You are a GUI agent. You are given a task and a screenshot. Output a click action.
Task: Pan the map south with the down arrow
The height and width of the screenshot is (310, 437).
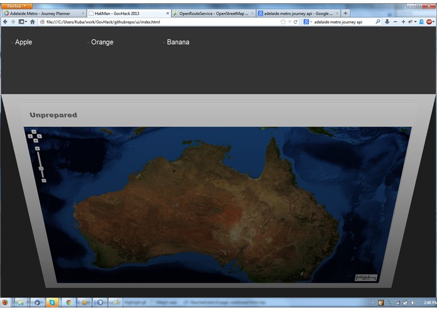[36, 141]
